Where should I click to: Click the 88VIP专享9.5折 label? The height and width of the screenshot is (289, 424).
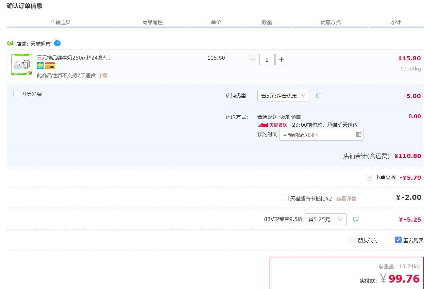click(x=283, y=219)
